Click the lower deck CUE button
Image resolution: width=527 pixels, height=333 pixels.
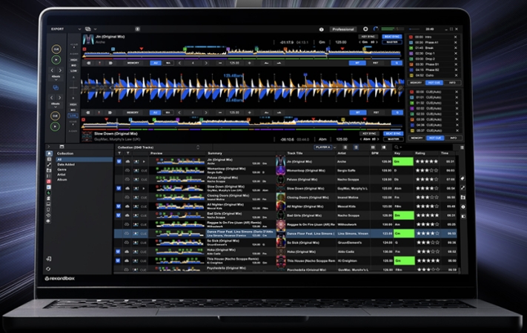click(55, 116)
